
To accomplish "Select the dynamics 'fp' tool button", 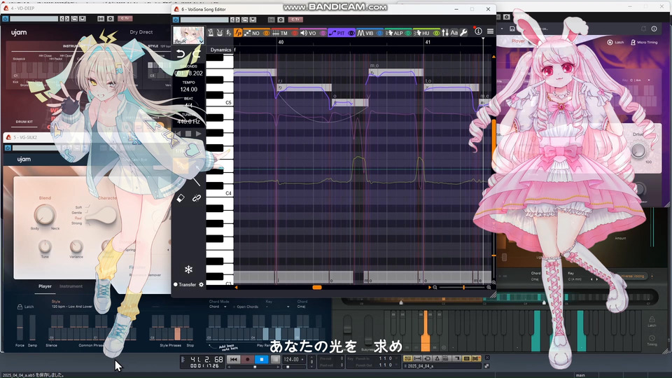I will click(238, 33).
